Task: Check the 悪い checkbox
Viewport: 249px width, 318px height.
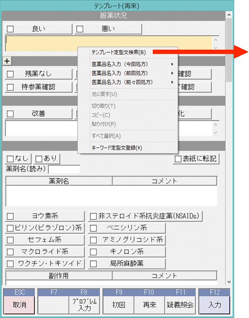Action: click(80, 29)
